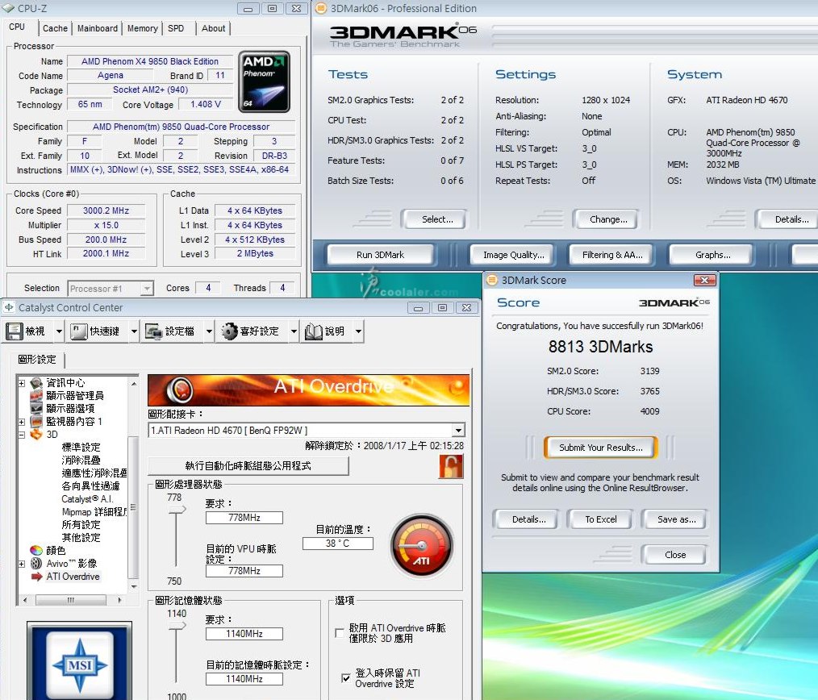The height and width of the screenshot is (700, 818).
Task: Click the memory clock slider handle
Action: (177, 626)
